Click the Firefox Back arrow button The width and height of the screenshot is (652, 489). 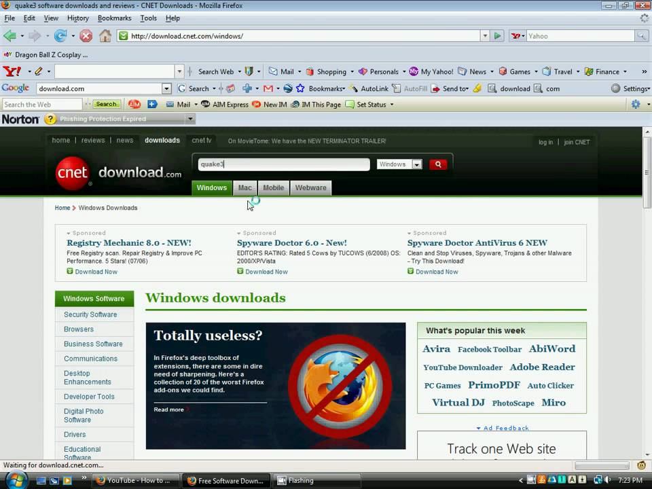[x=10, y=36]
